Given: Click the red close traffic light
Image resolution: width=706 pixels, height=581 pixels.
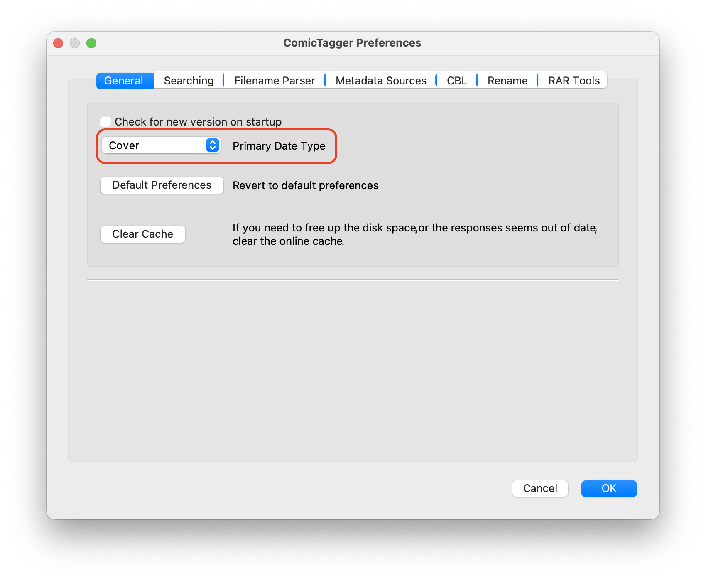Looking at the screenshot, I should click(x=59, y=43).
